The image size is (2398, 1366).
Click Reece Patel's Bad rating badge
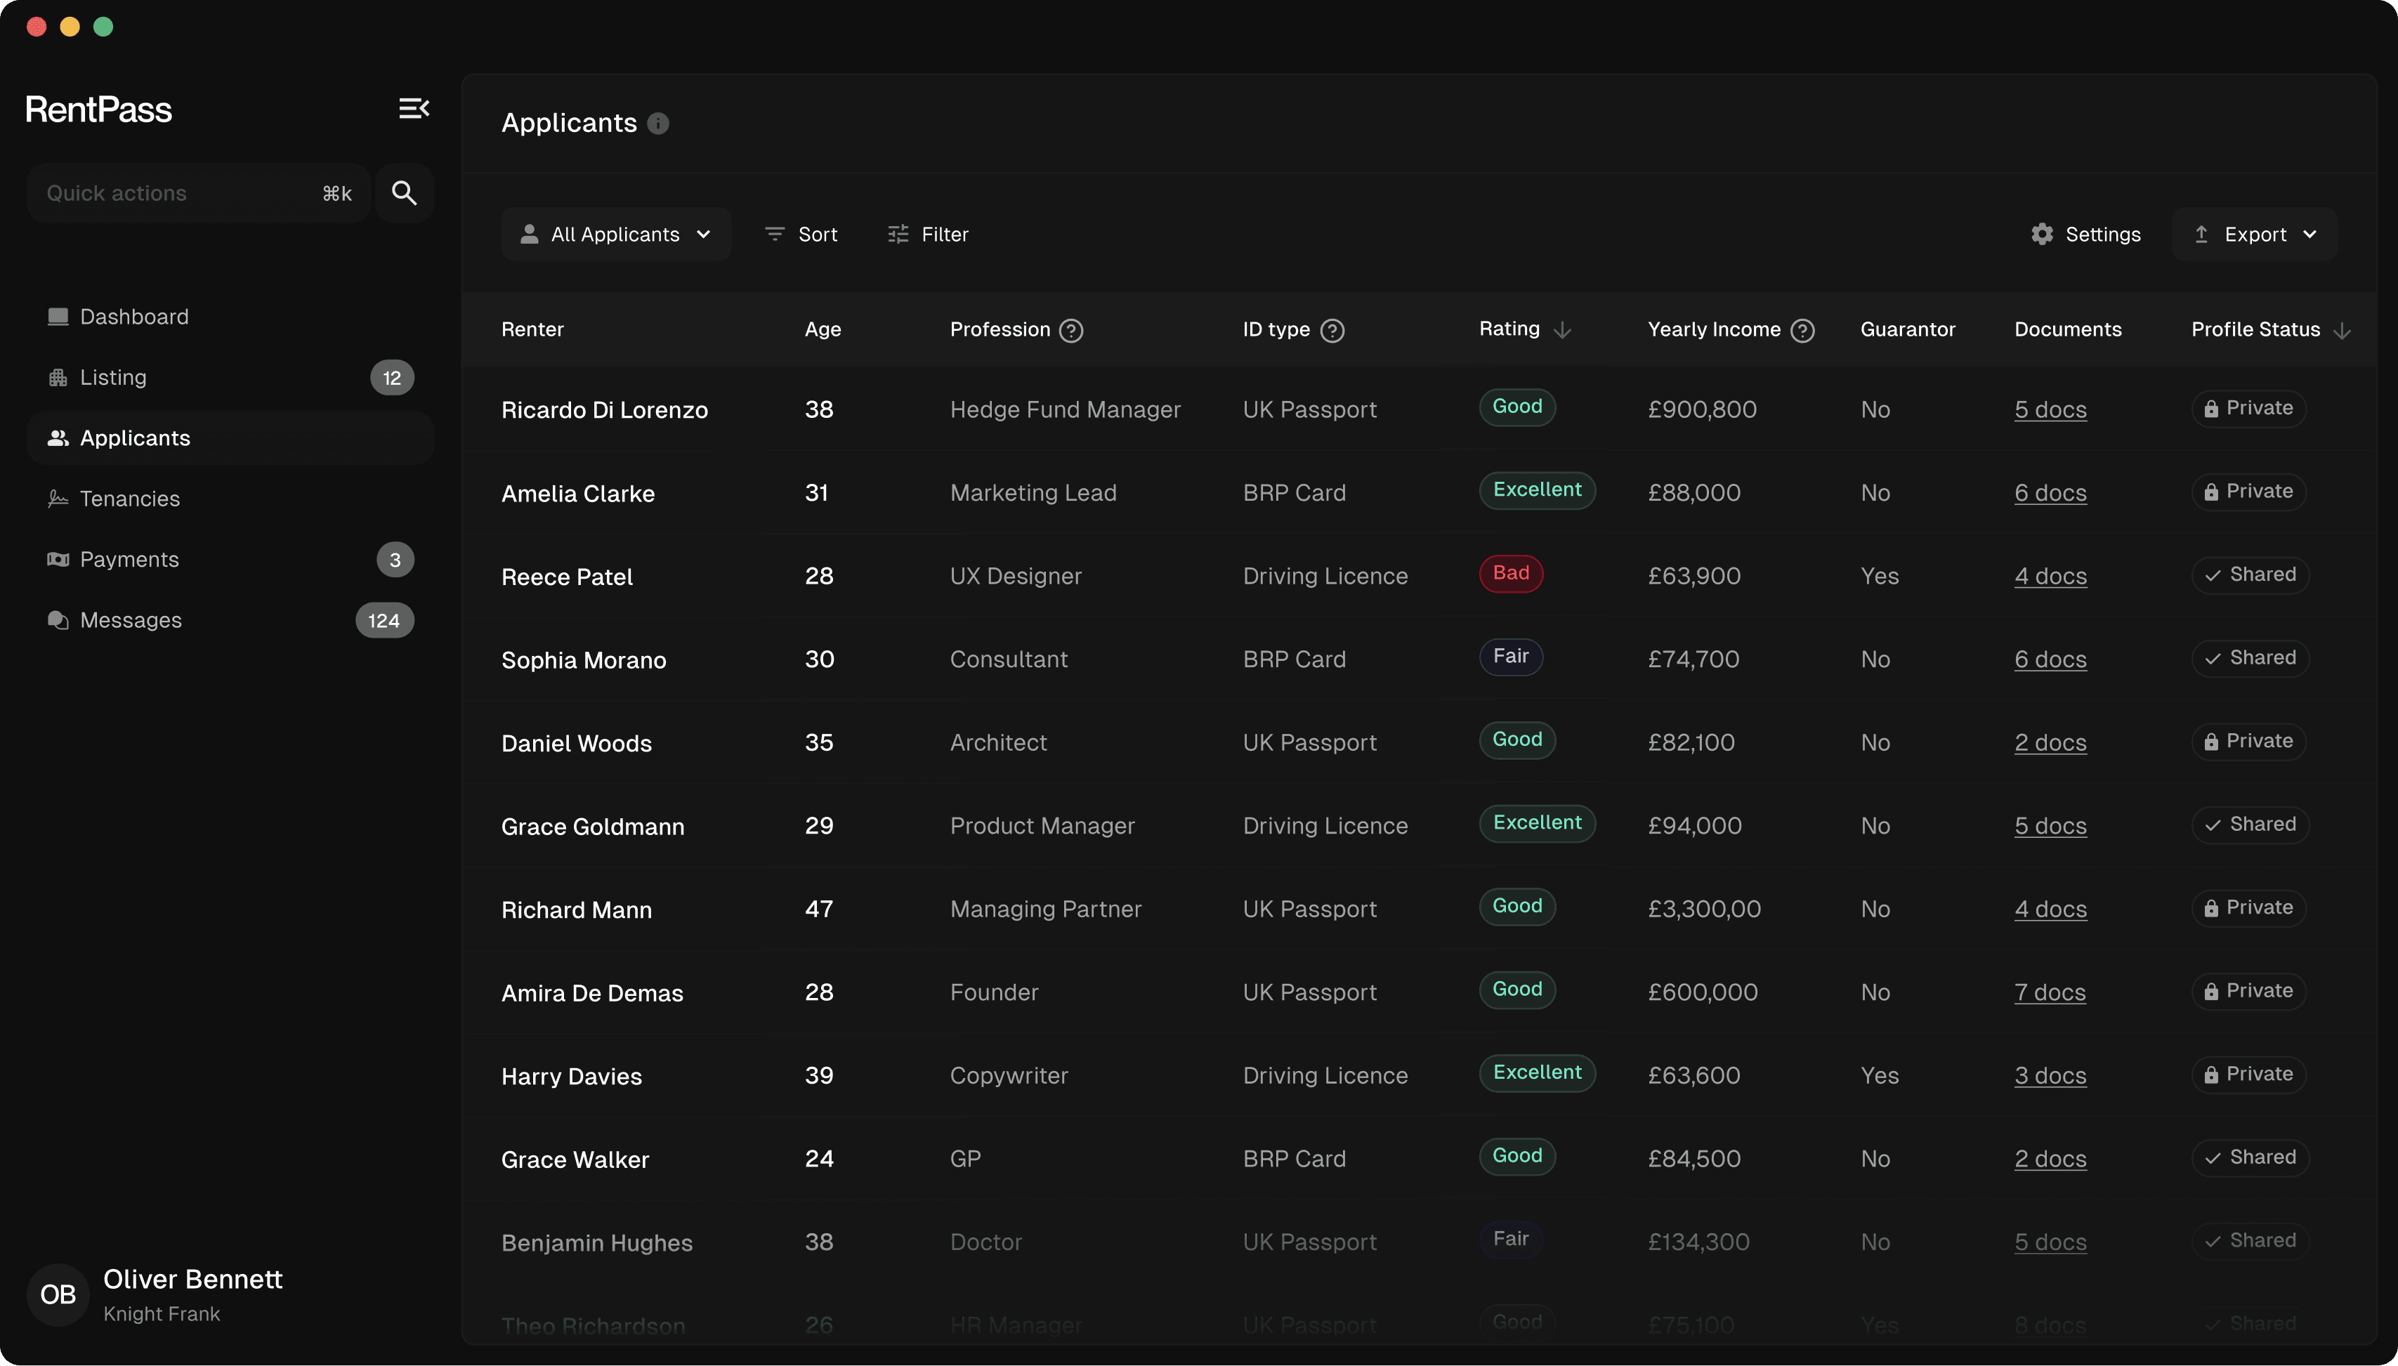point(1510,573)
